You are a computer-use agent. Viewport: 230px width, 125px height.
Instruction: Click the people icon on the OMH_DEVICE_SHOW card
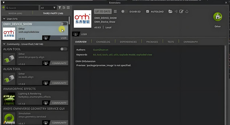[x=46, y=38]
